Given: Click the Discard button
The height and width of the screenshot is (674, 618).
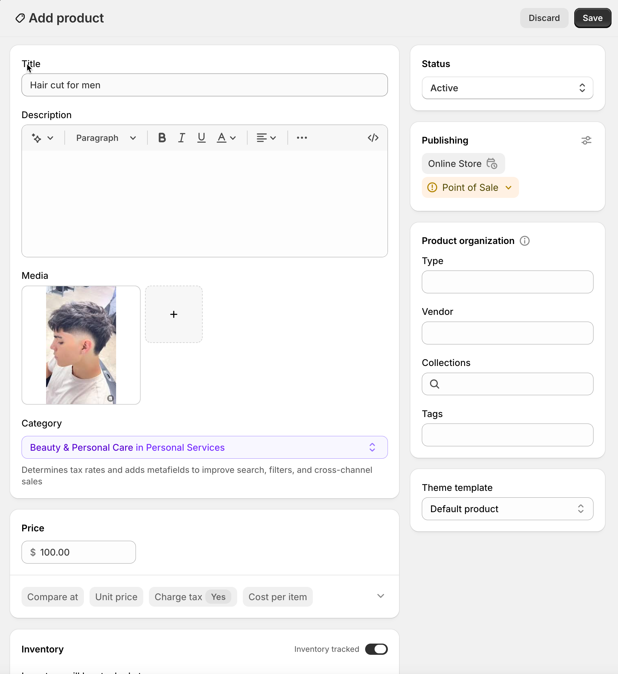Looking at the screenshot, I should (544, 18).
